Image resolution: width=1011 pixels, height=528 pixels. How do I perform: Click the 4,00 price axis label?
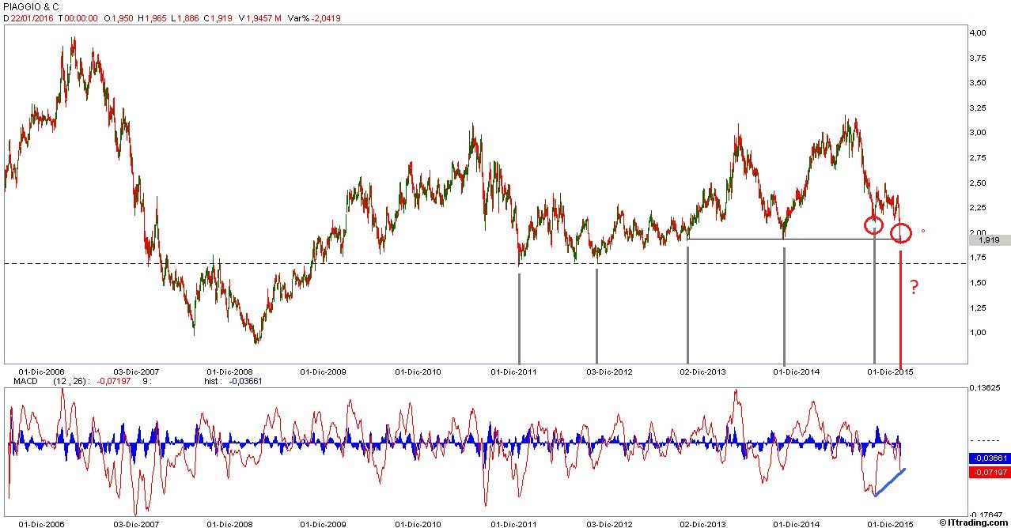(x=978, y=33)
